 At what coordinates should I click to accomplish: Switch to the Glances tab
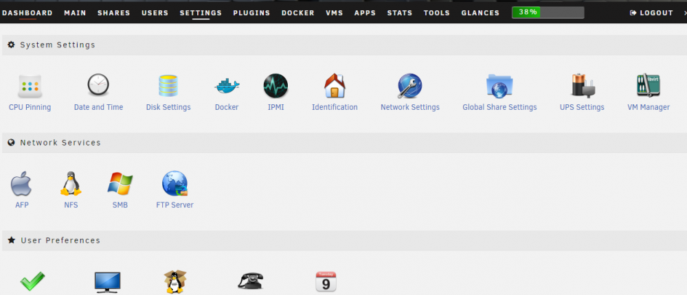coord(480,13)
